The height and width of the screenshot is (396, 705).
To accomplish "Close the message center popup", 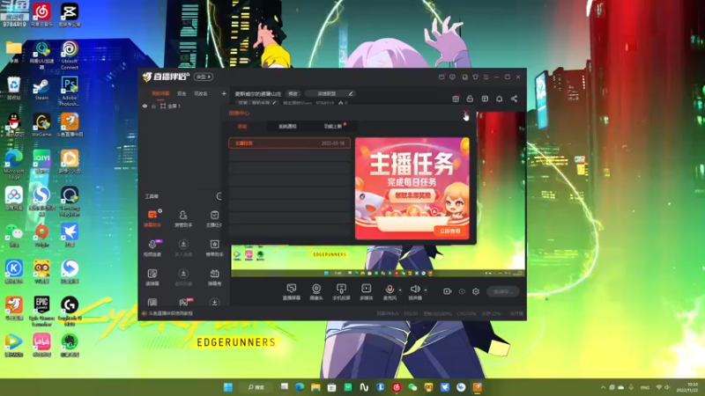I will pos(466,113).
